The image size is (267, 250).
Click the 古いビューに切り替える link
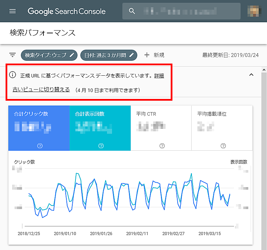41,90
